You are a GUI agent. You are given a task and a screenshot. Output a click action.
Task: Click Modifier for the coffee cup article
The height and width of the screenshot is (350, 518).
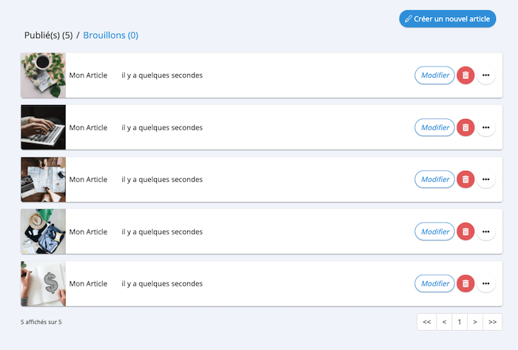point(434,75)
